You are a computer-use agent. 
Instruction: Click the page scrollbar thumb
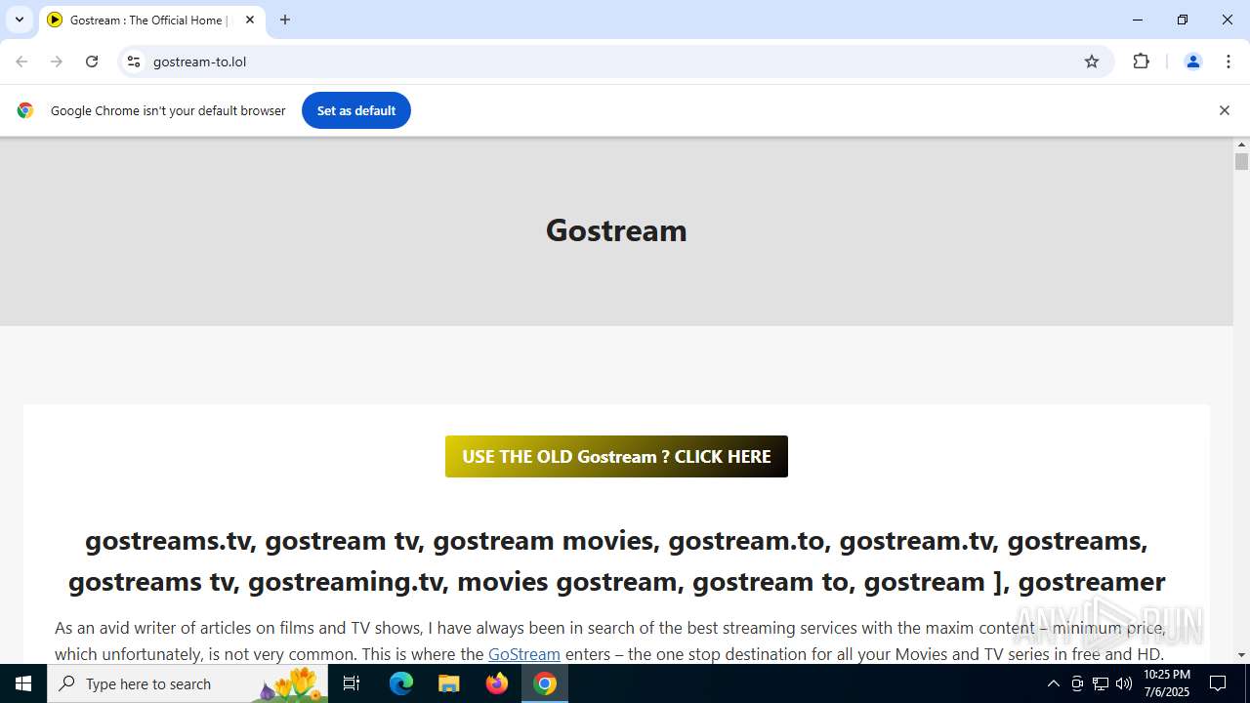(x=1241, y=161)
